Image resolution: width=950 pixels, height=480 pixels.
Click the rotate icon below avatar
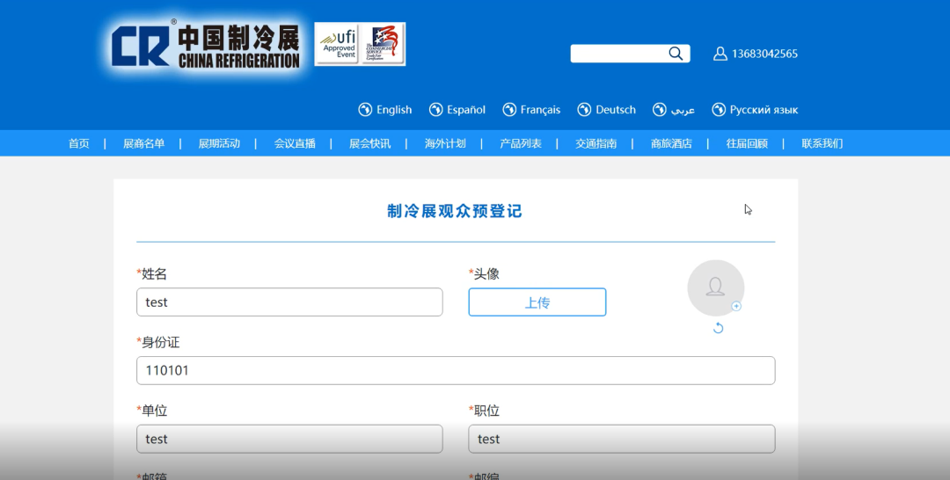718,328
